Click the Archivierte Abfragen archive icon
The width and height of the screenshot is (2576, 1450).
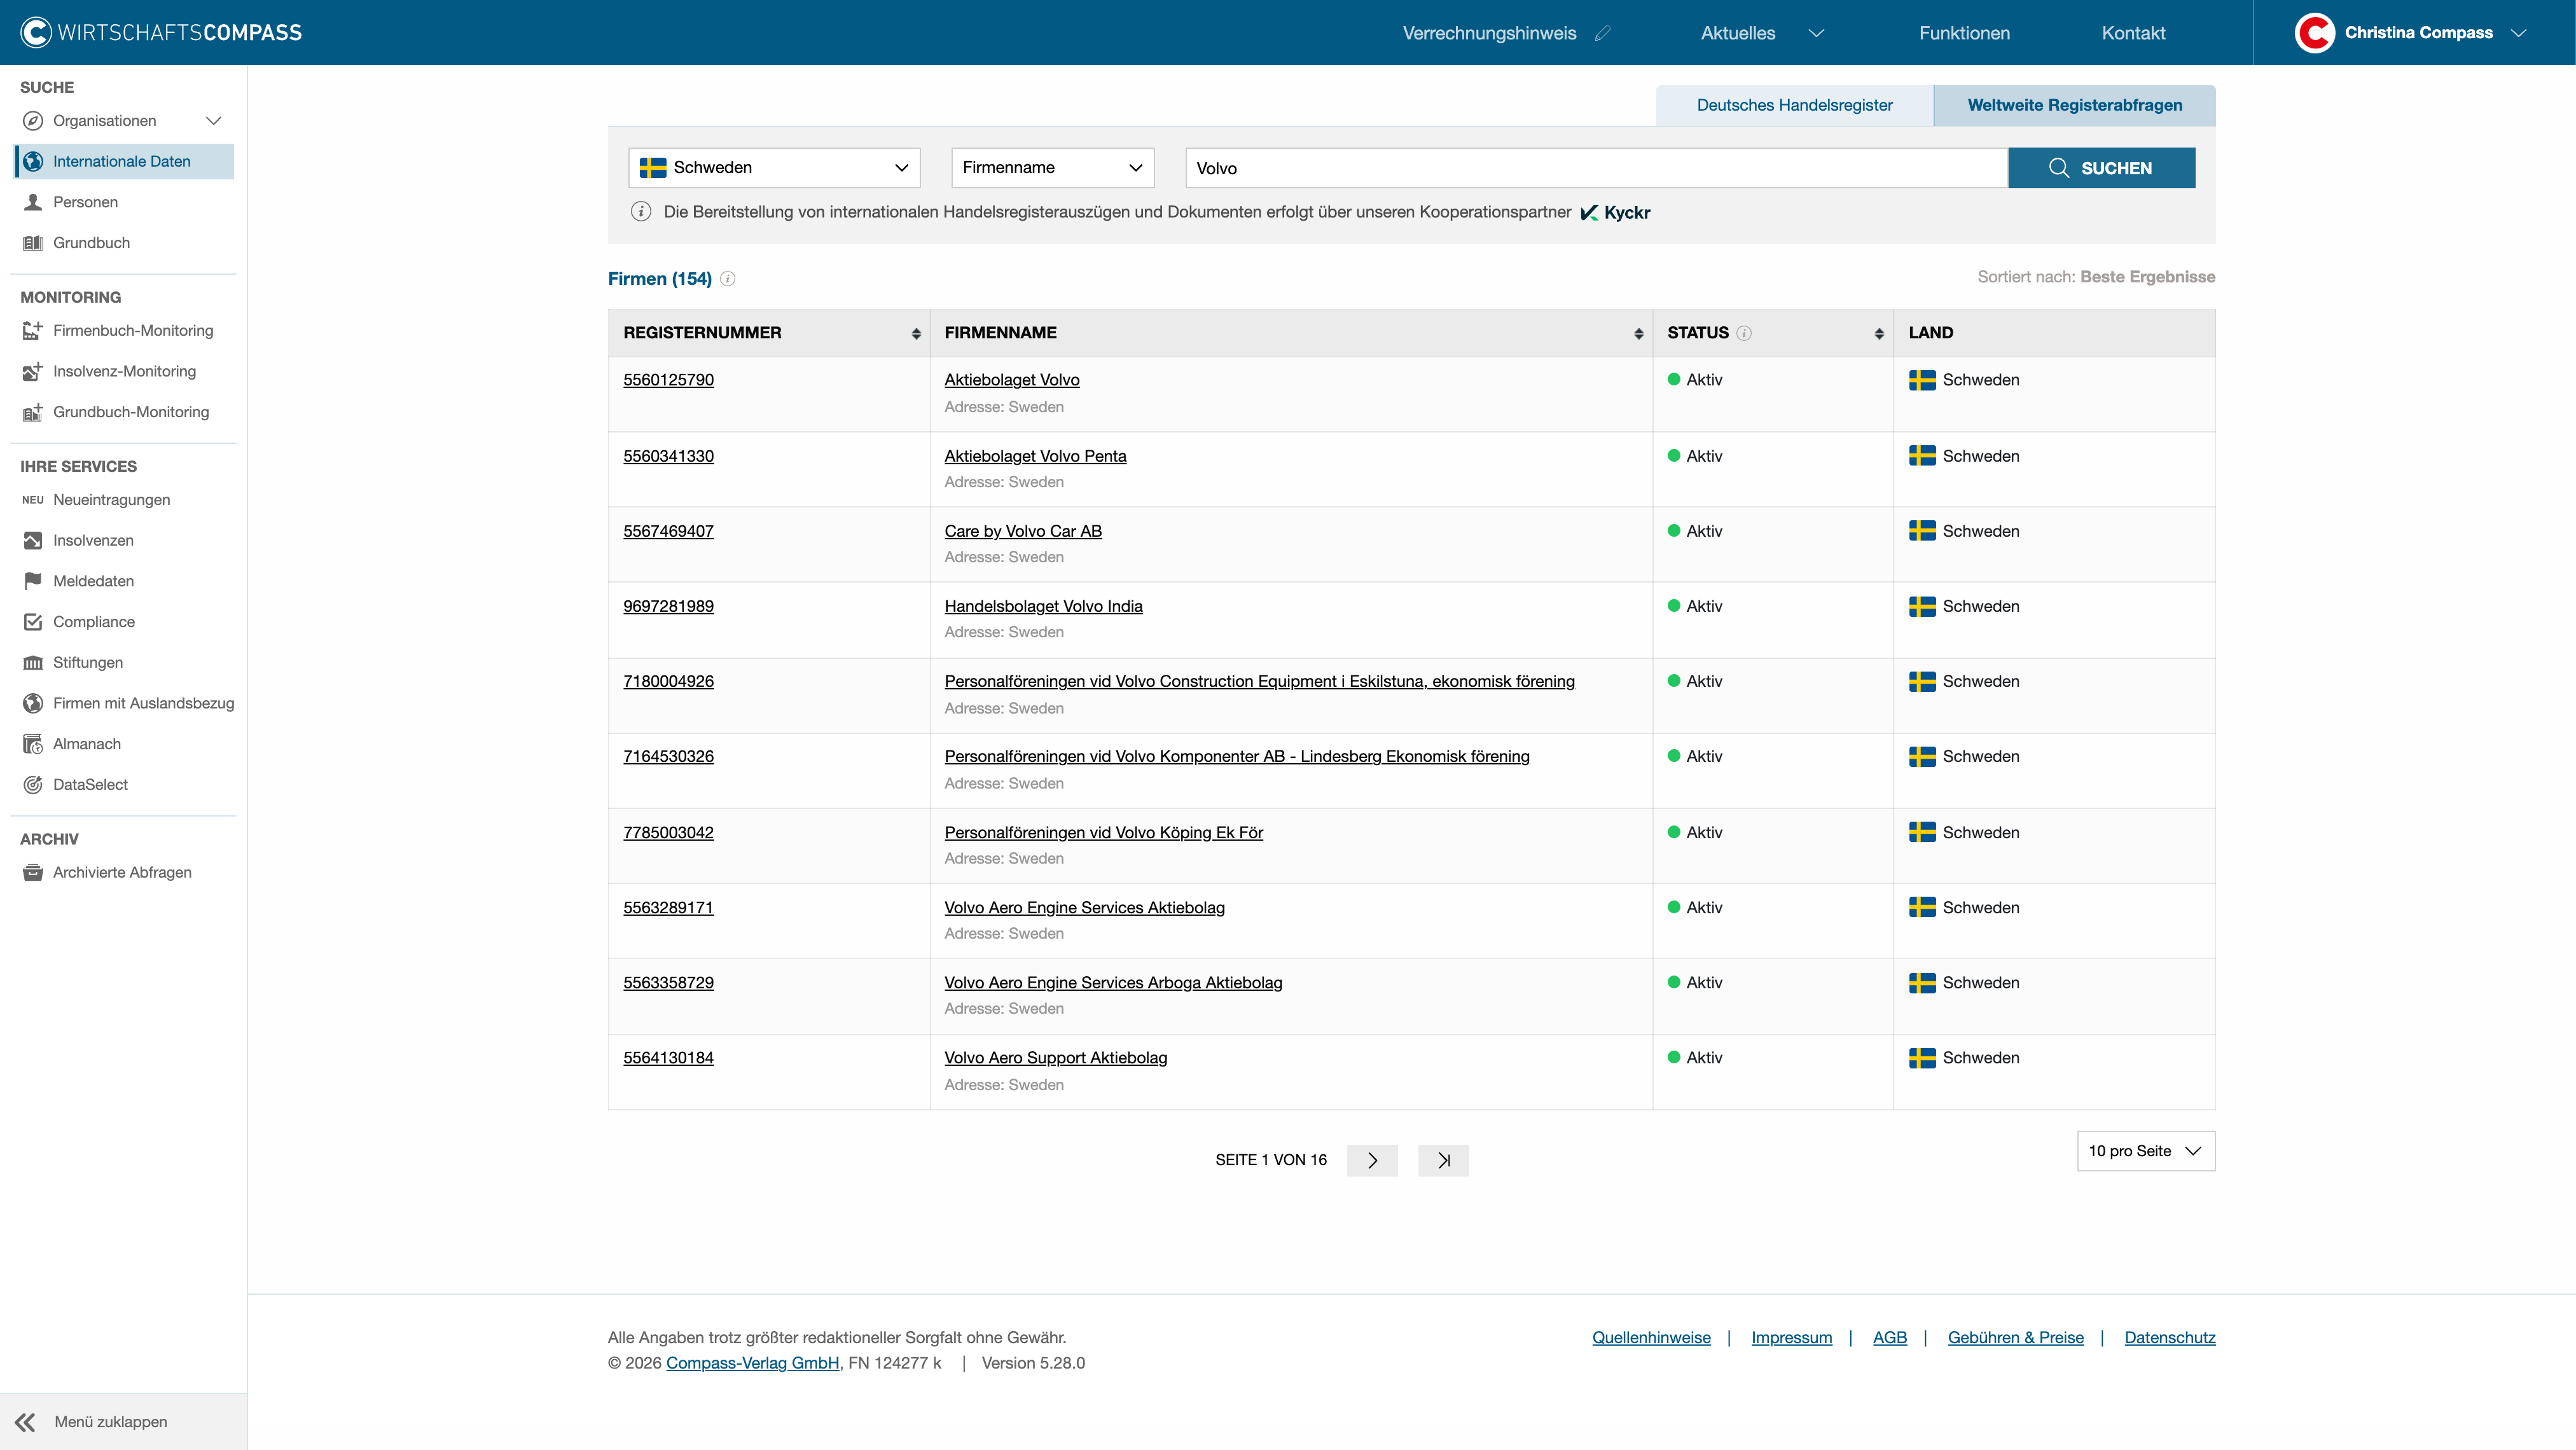pyautogui.click(x=33, y=872)
